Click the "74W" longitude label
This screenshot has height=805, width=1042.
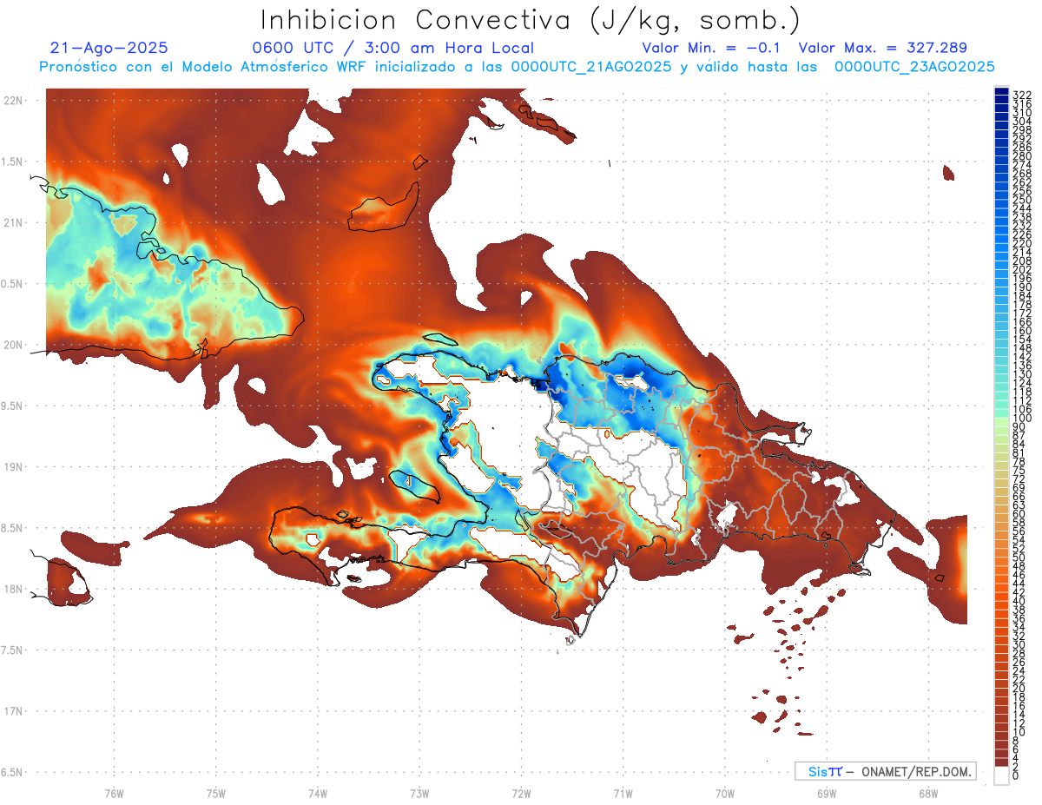(318, 794)
